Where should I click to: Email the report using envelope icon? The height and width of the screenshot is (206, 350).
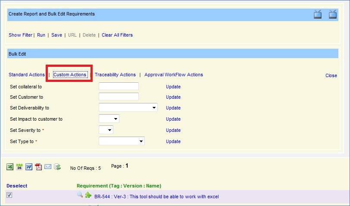pos(48,167)
